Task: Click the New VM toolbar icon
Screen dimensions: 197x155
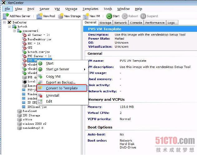Action: point(86,16)
